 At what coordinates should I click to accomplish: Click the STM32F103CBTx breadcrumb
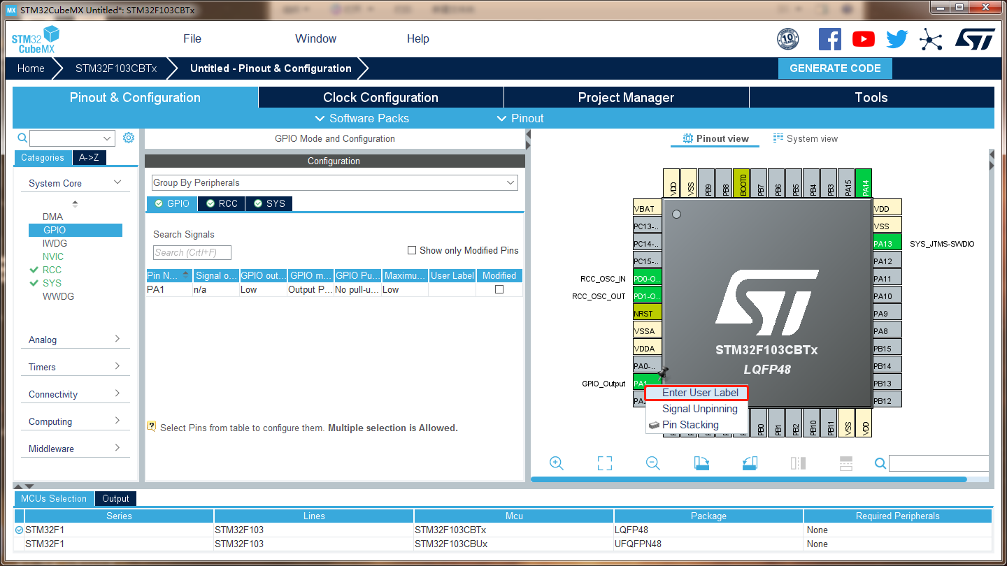116,68
